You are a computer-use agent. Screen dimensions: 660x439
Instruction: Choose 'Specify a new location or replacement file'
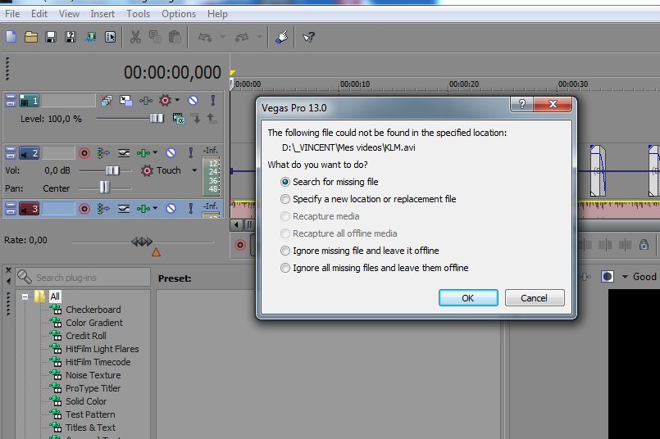[368, 199]
